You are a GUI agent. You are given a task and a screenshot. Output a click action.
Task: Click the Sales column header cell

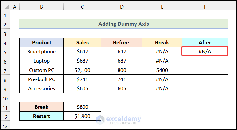82,42
